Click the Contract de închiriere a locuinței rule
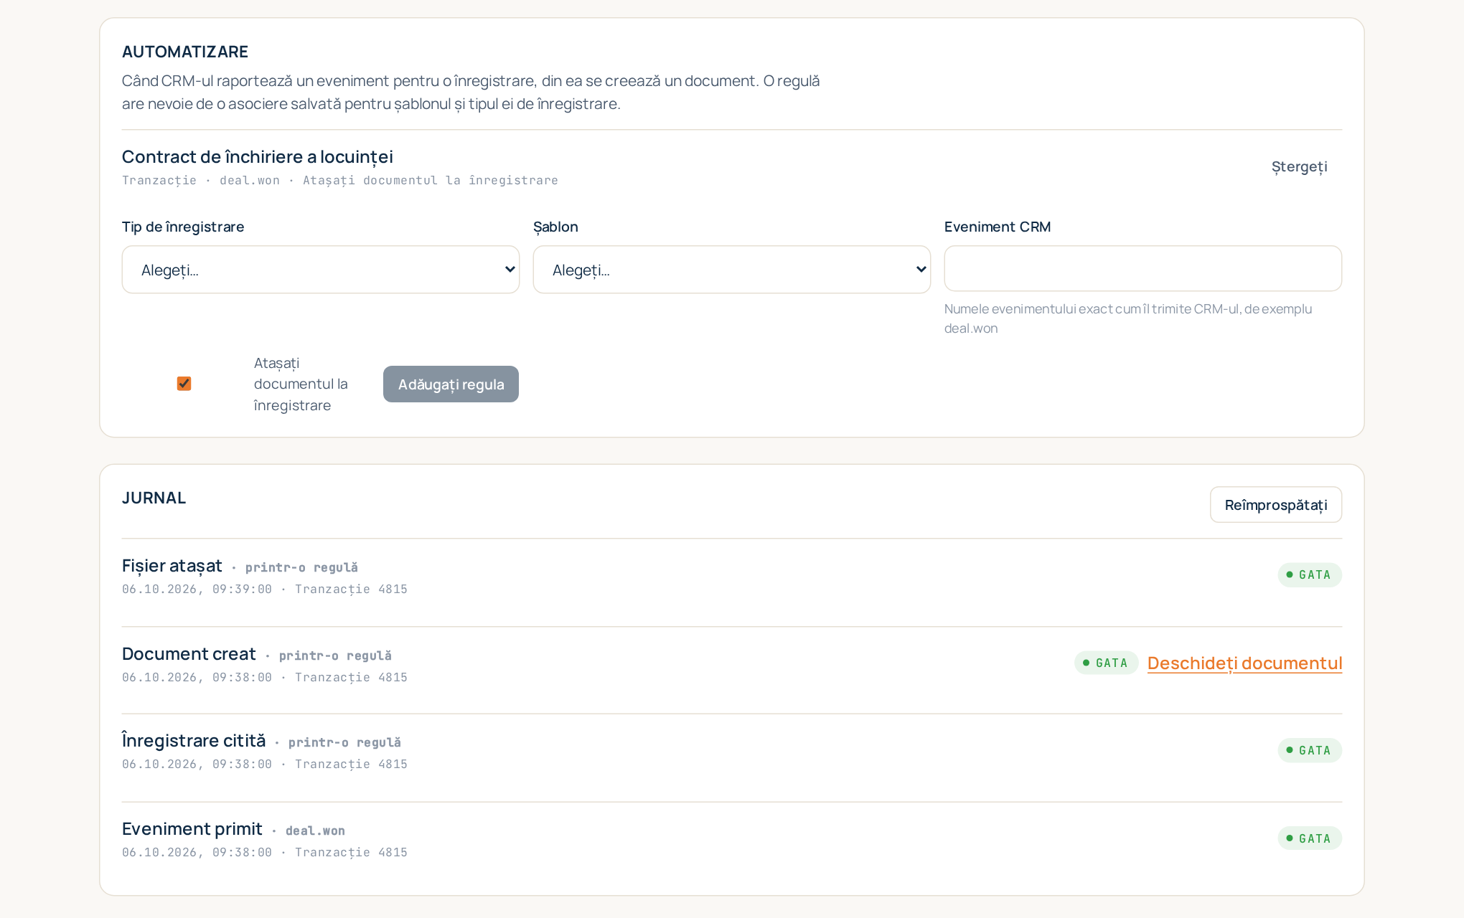Screen dimensions: 1464x918 [258, 157]
